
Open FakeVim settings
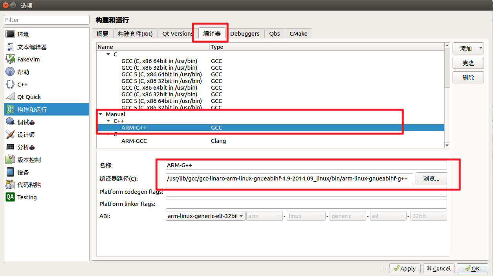click(x=47, y=60)
